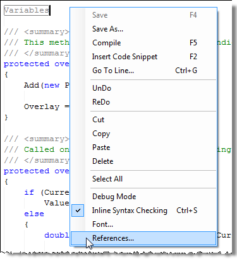Enable Debug Mode from the menu
This screenshot has height=259, width=237.
pyautogui.click(x=143, y=197)
